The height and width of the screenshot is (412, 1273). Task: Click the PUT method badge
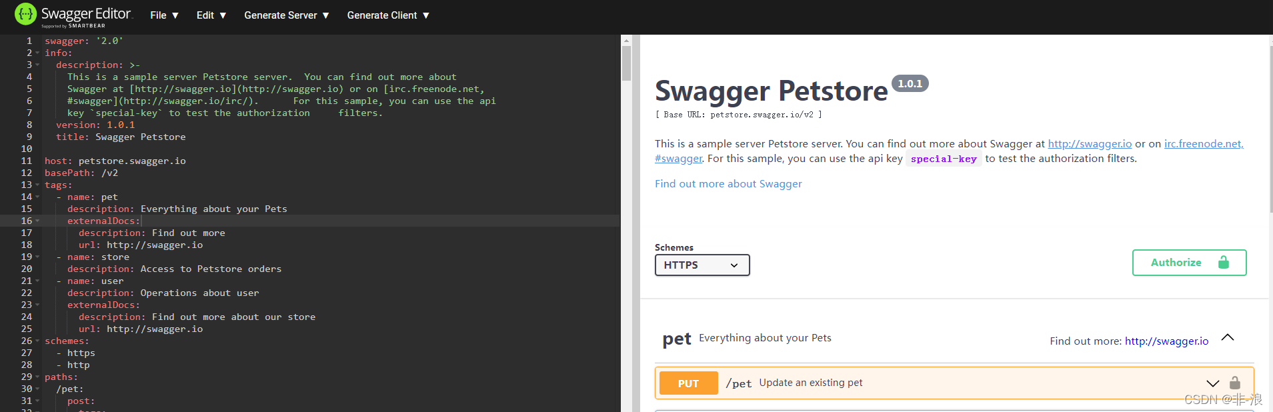pos(688,383)
